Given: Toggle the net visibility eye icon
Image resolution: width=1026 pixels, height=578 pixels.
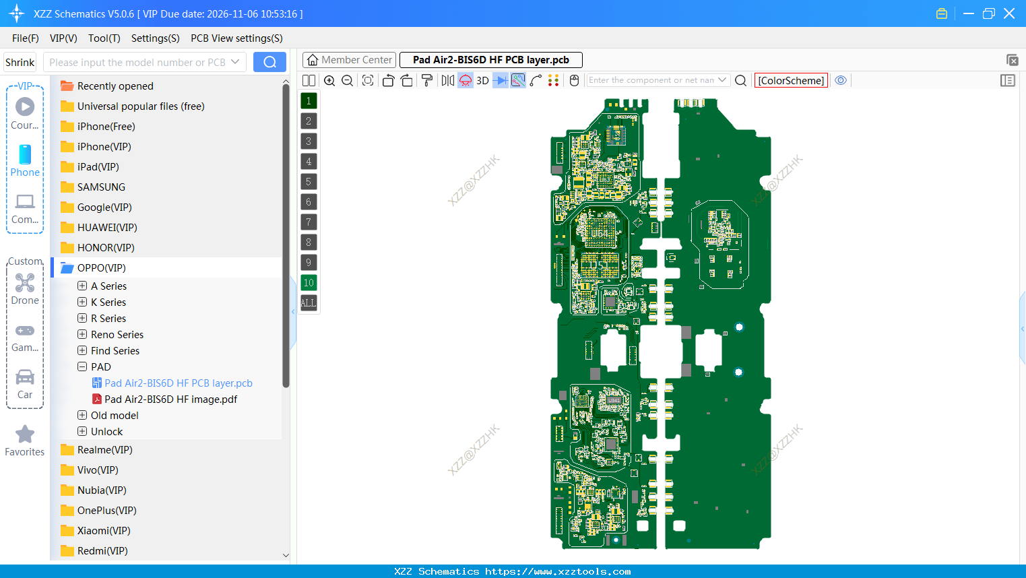Looking at the screenshot, I should click(841, 79).
